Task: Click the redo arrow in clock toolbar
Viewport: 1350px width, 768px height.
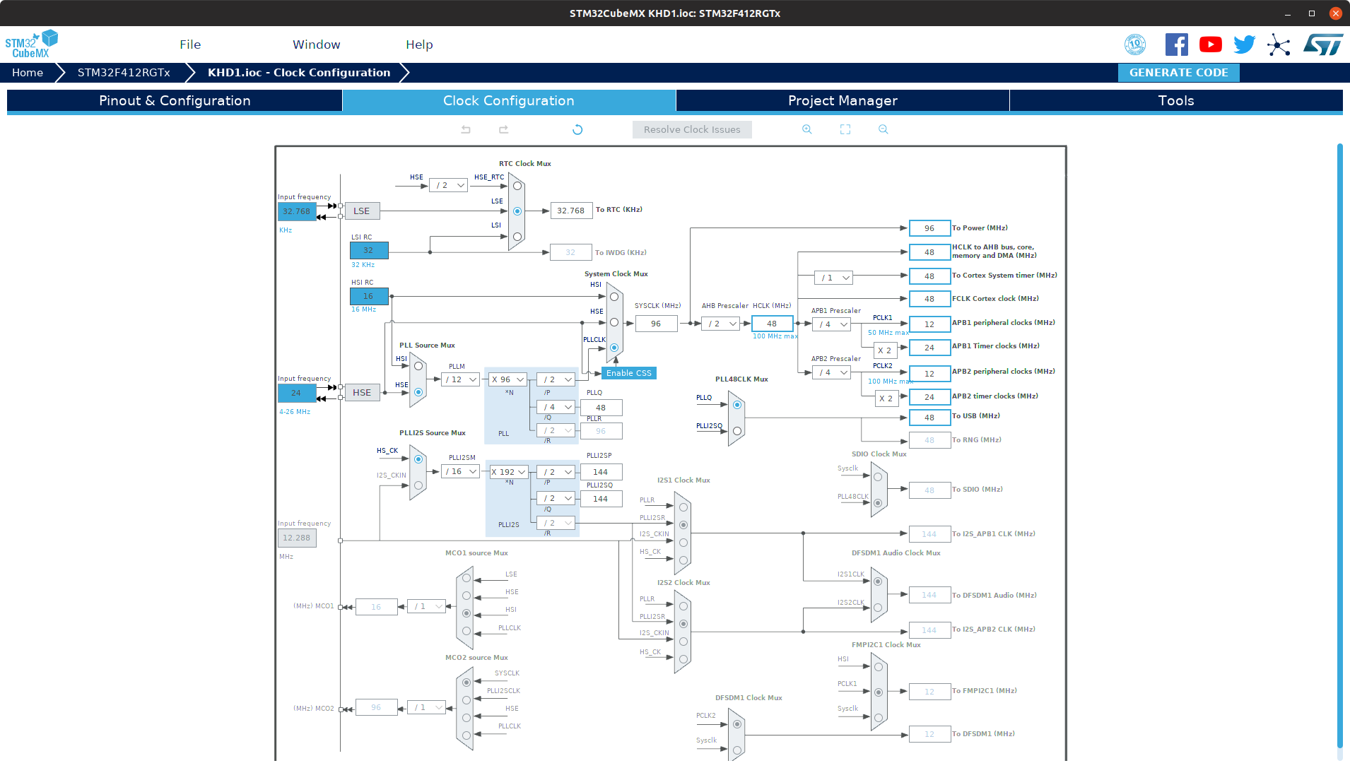Action: tap(503, 129)
